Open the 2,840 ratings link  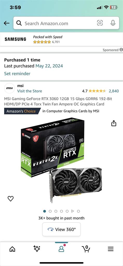[x=114, y=91]
